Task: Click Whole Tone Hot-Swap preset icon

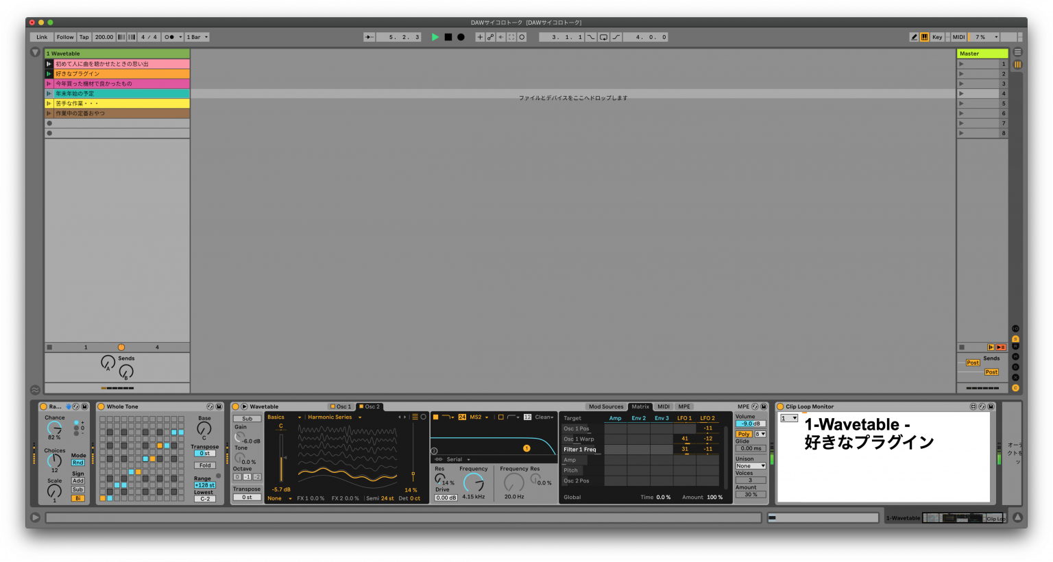Action: [210, 406]
